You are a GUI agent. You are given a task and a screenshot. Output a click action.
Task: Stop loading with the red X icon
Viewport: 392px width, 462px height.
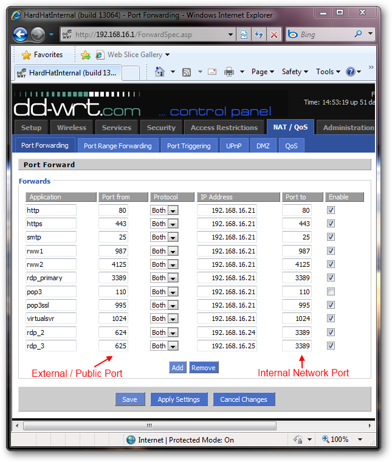point(274,35)
